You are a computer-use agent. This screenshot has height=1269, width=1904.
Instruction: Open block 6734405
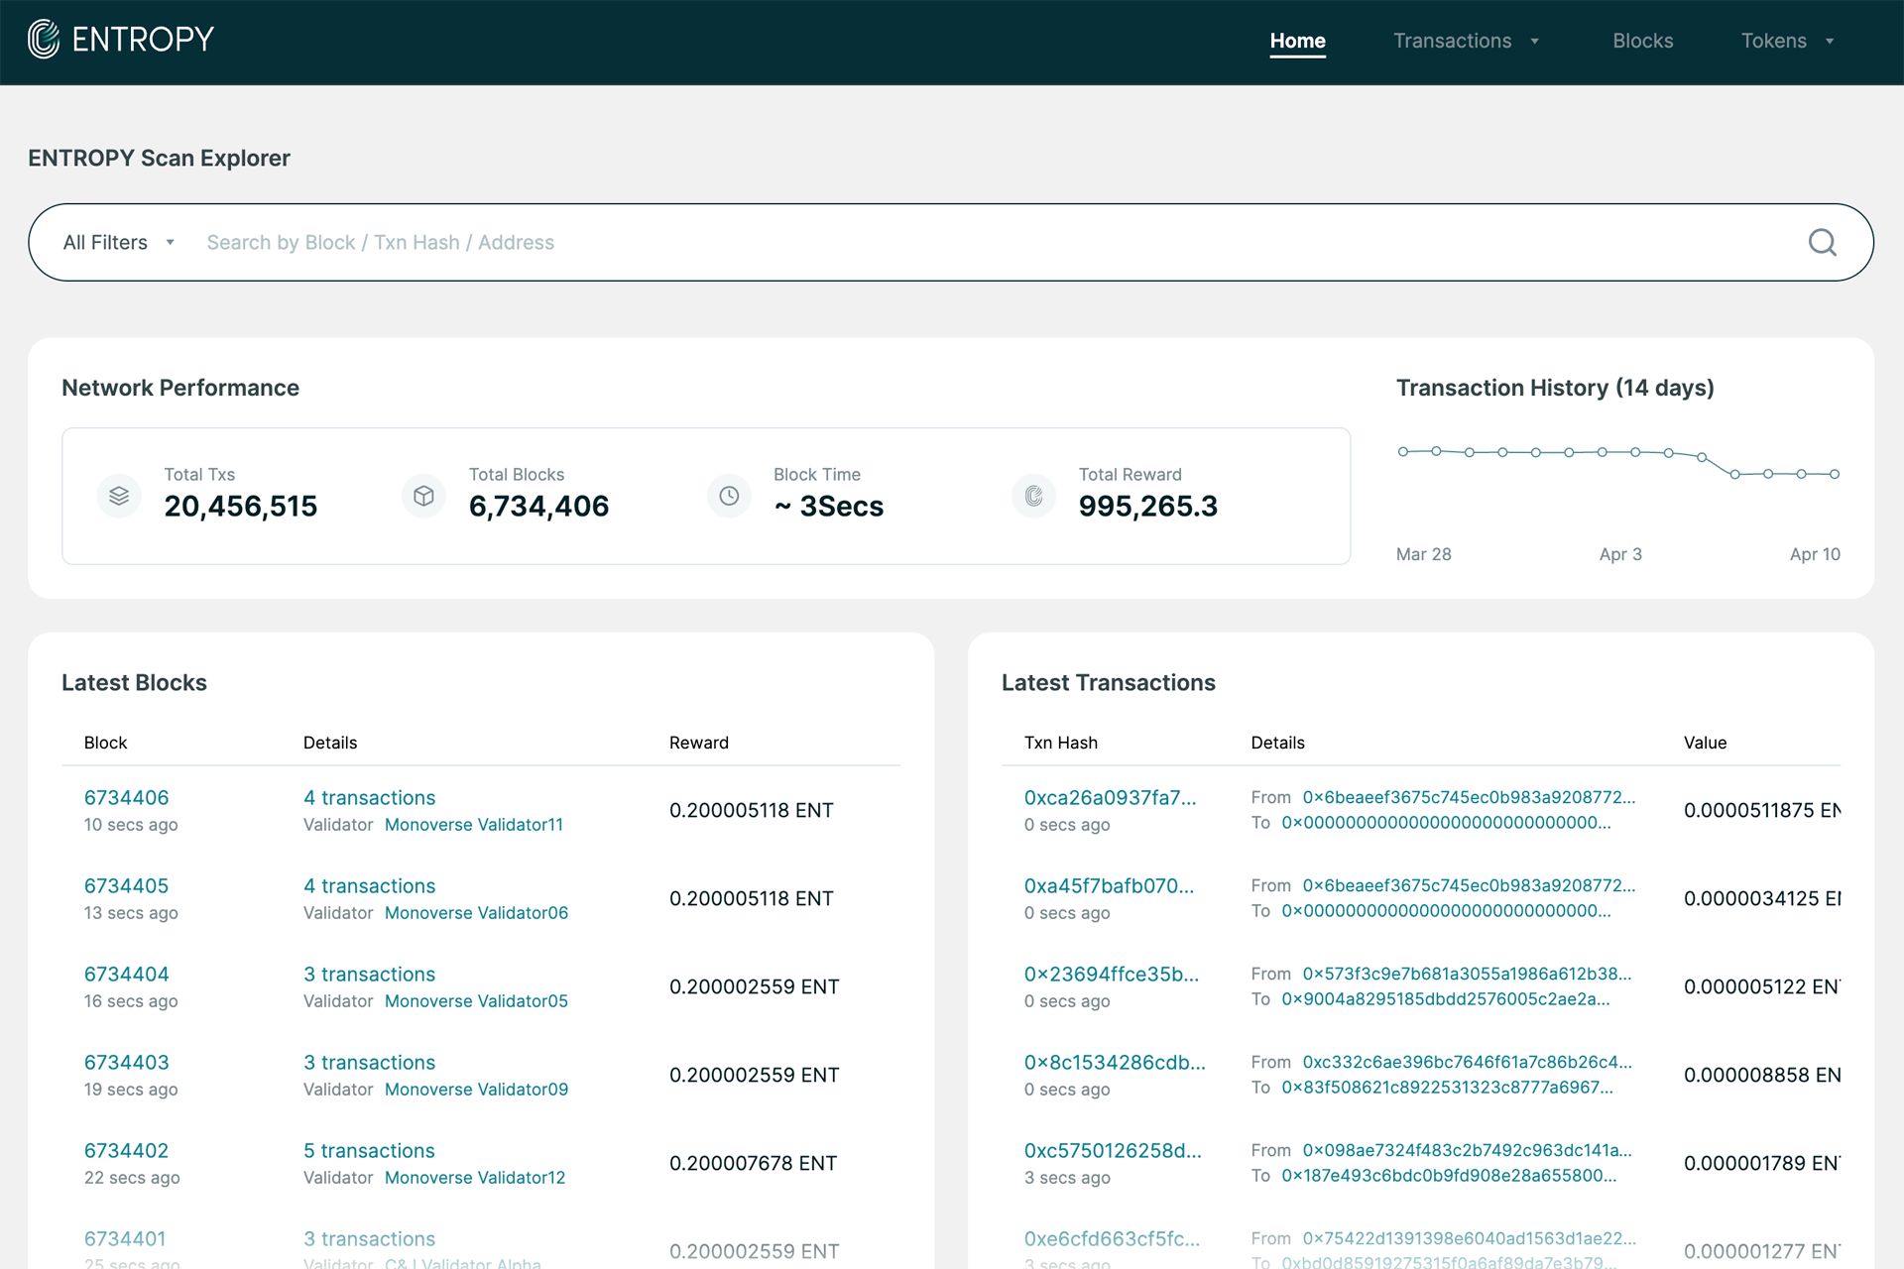point(126,885)
